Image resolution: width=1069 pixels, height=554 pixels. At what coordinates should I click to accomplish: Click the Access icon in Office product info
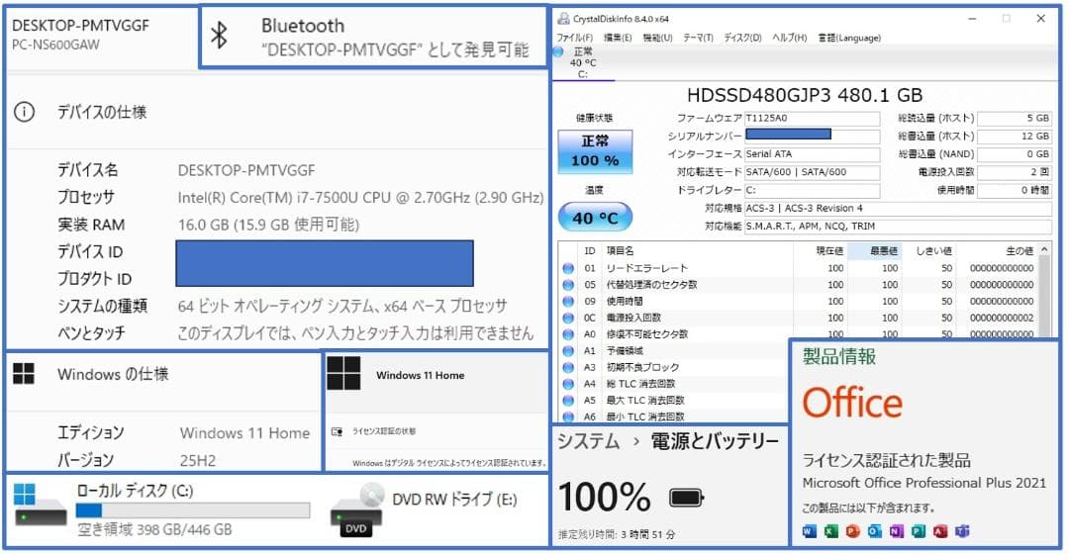click(x=940, y=531)
